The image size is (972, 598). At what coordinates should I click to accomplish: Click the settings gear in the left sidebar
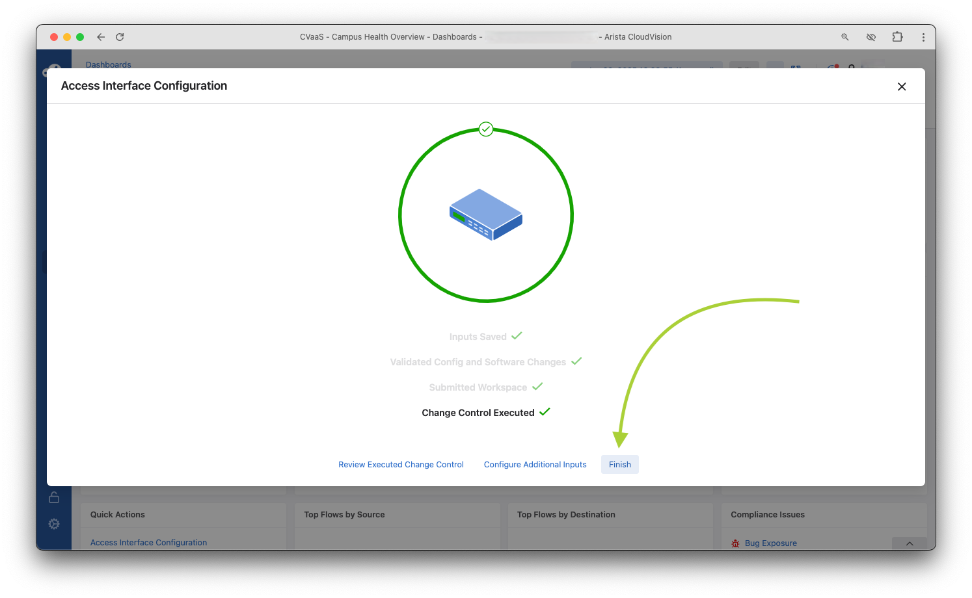coord(54,524)
